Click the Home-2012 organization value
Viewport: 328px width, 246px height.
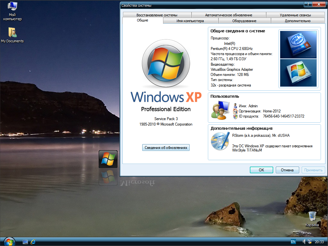[x=272, y=111]
